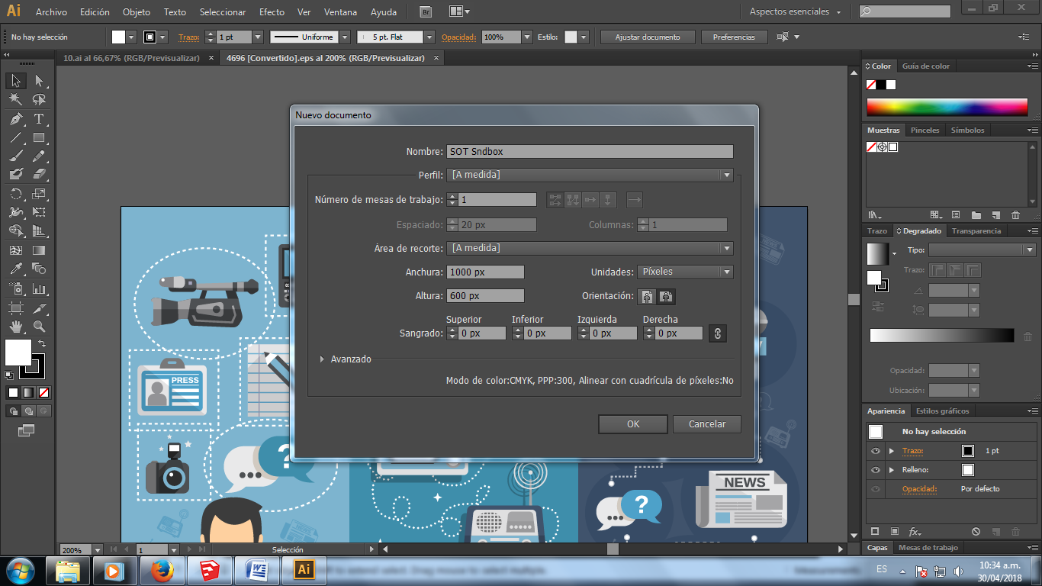Select the Rectangle tool

[39, 138]
